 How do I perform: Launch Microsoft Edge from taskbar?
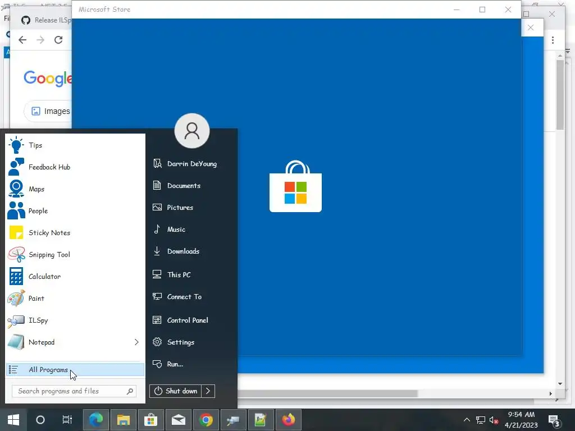(x=96, y=420)
